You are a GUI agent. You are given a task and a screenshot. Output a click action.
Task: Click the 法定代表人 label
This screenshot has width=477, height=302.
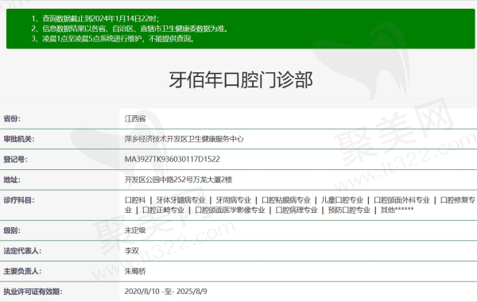tap(22, 251)
